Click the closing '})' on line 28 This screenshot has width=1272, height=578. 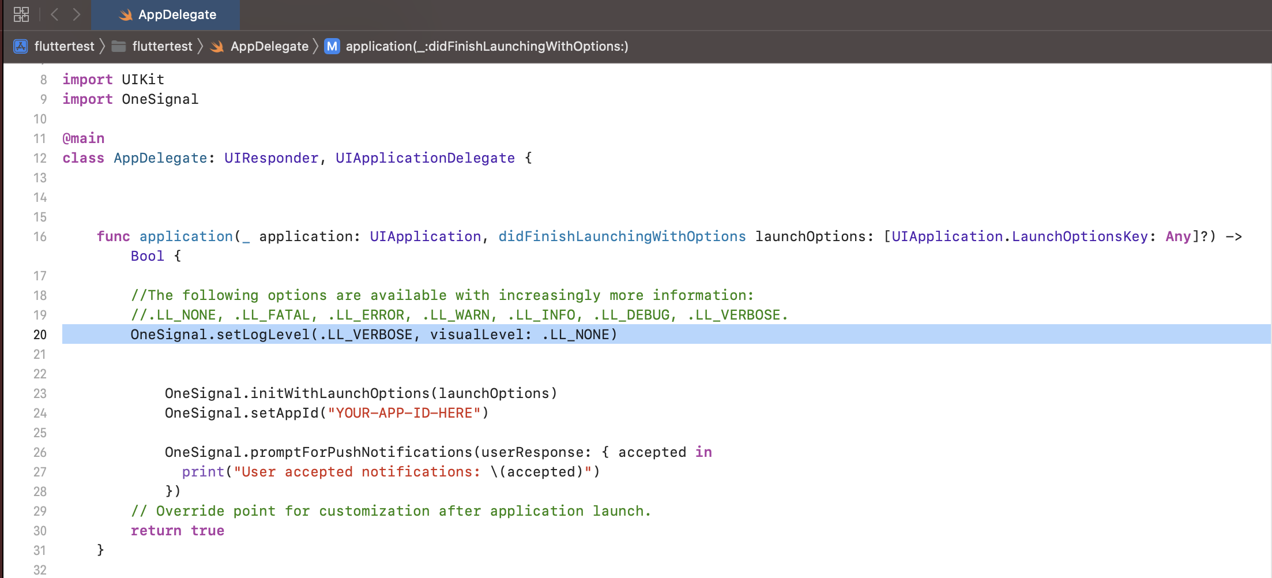click(173, 491)
